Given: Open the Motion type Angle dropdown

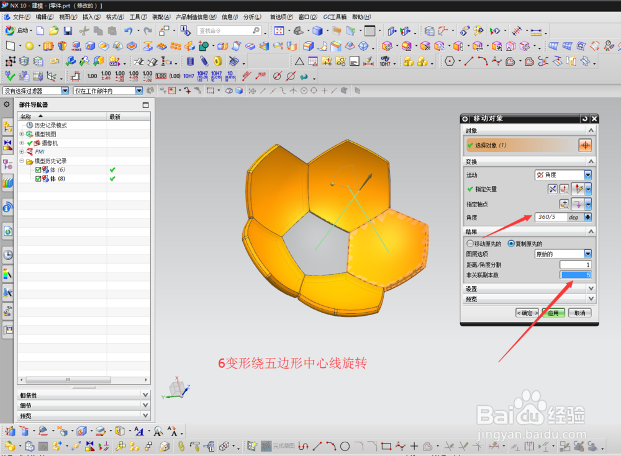Looking at the screenshot, I should (x=587, y=174).
